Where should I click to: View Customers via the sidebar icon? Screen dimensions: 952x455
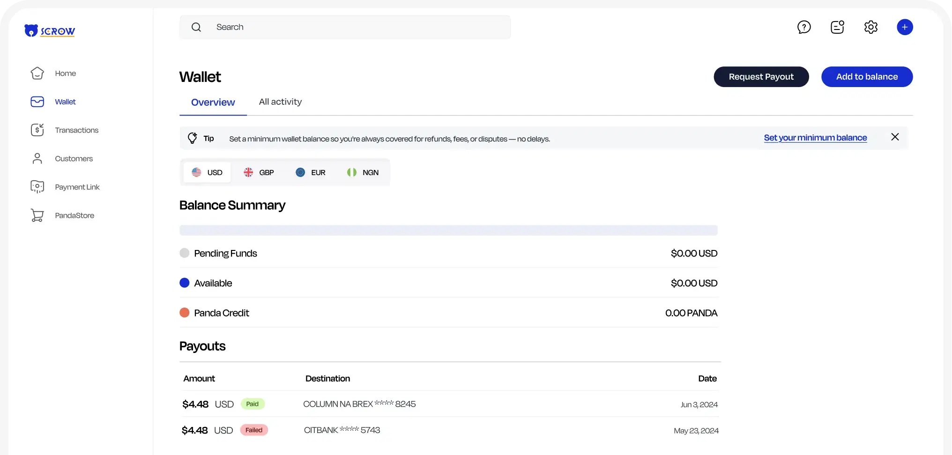pyautogui.click(x=37, y=158)
